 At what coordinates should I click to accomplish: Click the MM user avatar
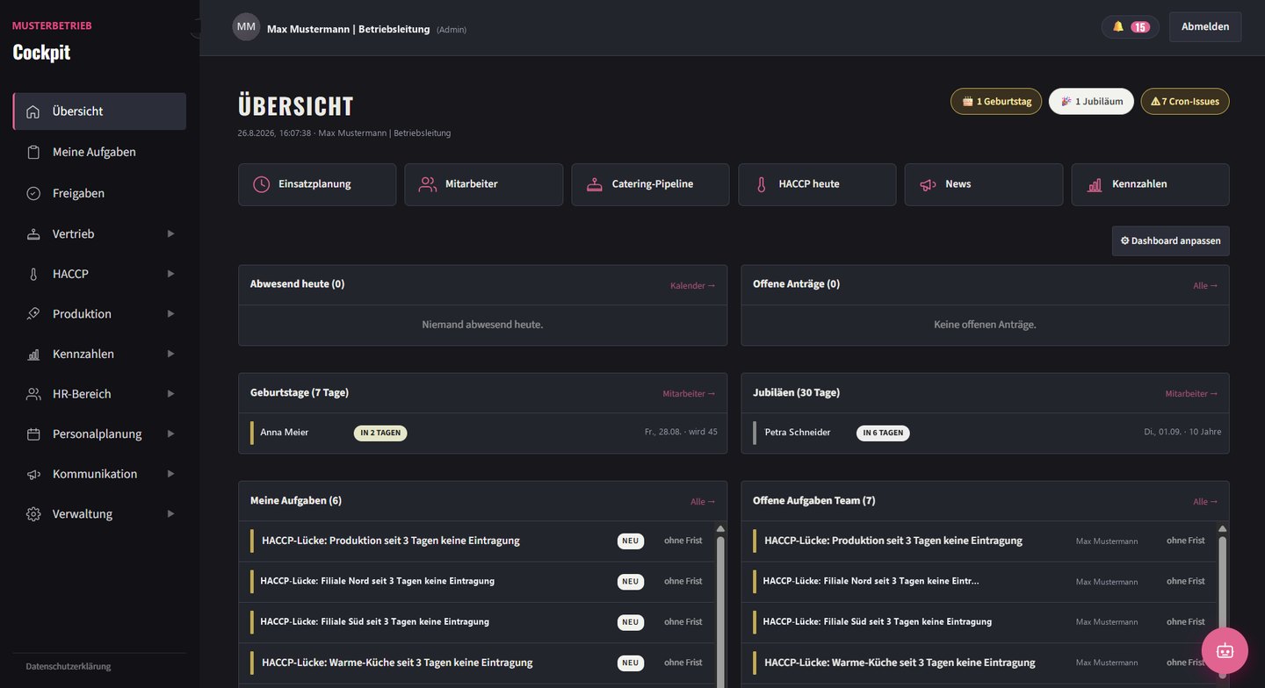[x=246, y=27]
